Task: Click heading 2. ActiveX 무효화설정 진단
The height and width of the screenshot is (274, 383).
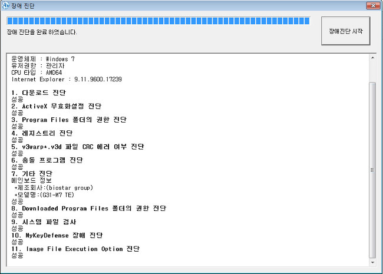Action: pyautogui.click(x=56, y=106)
